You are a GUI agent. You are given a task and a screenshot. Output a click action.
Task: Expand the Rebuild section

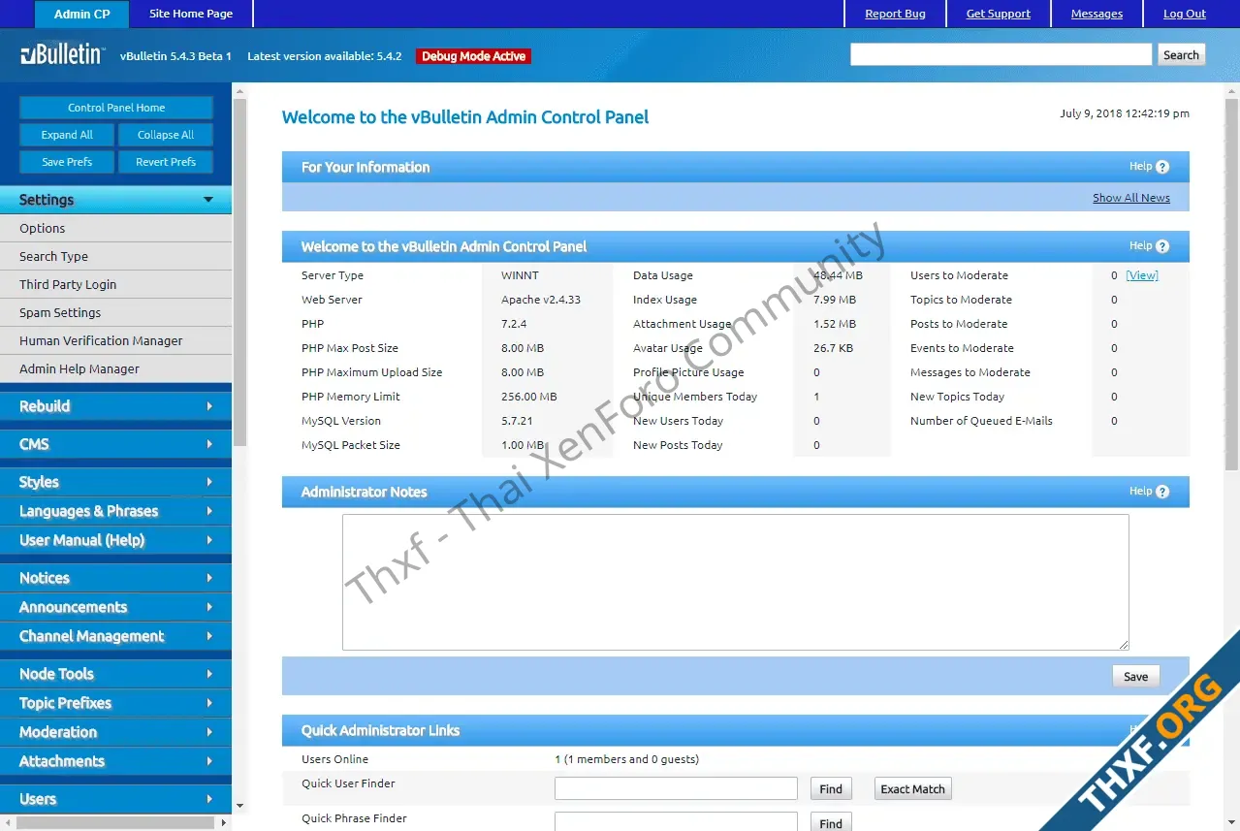(x=115, y=406)
